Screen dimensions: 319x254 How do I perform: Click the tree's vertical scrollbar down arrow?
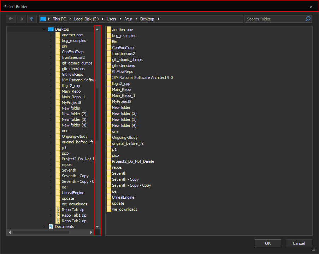coord(98,227)
